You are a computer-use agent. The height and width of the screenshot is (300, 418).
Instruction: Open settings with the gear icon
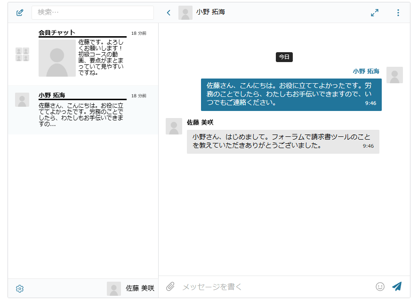coord(20,289)
